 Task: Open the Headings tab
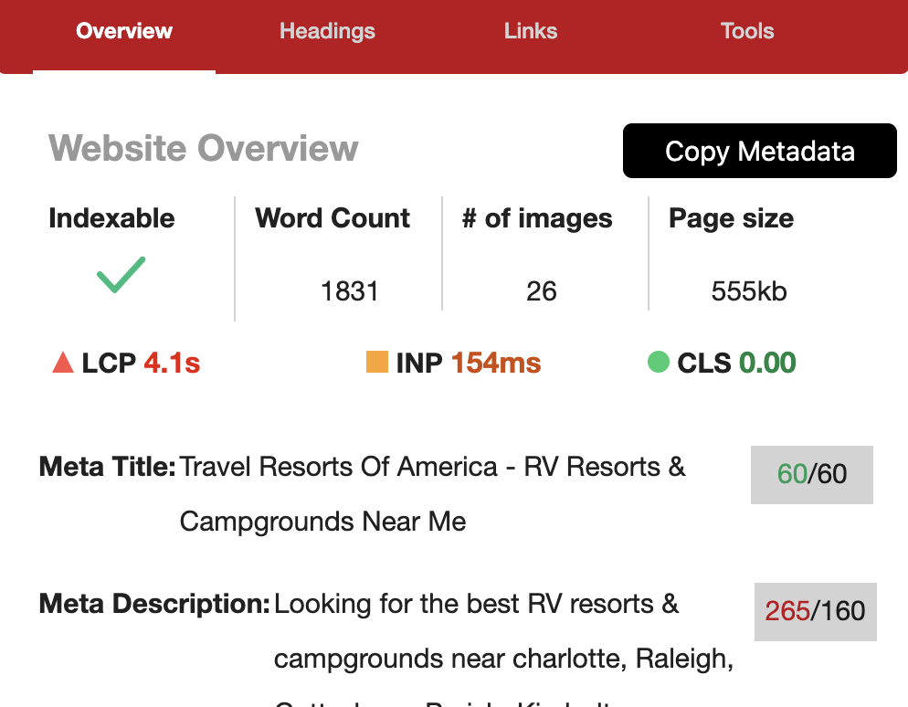[327, 31]
